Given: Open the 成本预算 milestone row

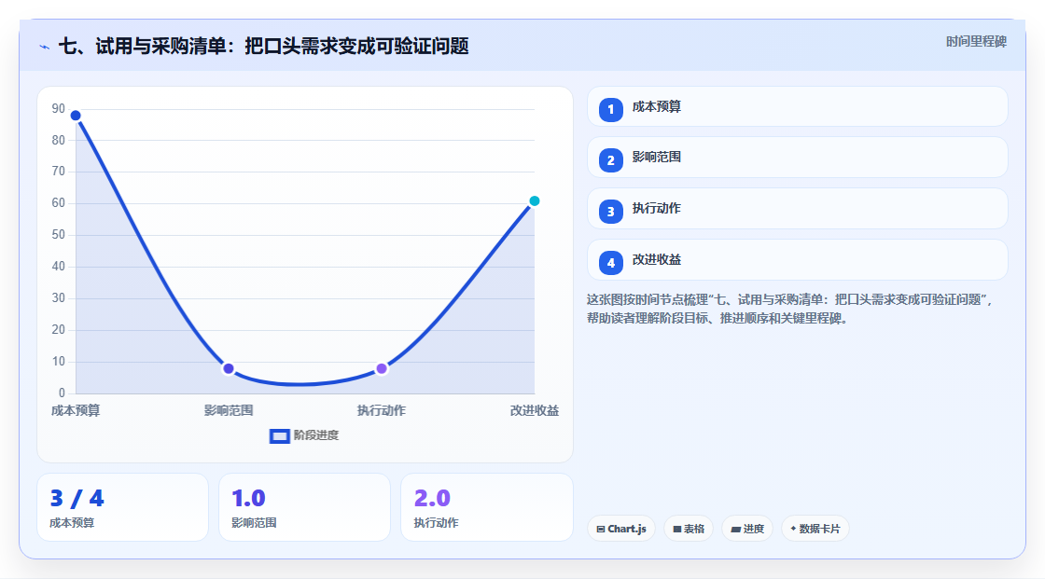Looking at the screenshot, I should point(797,106).
